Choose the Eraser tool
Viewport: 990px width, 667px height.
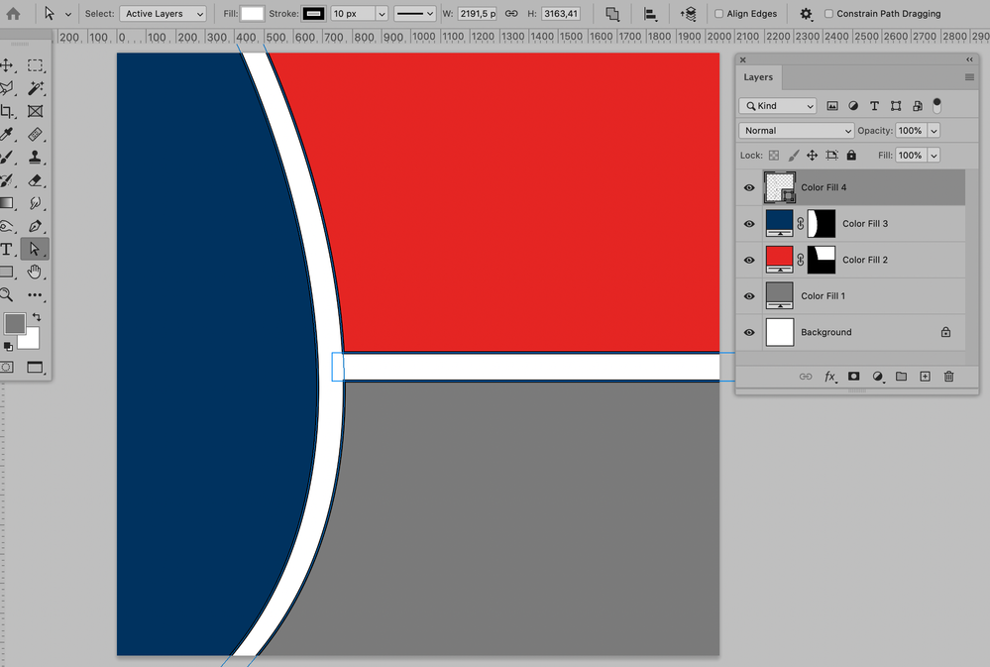pos(36,179)
